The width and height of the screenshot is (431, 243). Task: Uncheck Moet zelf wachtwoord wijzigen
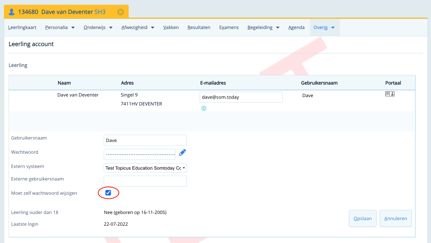(108, 193)
